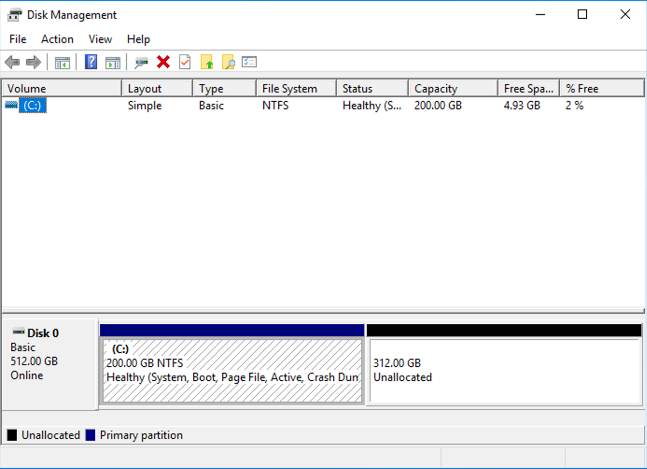Click the Back arrow toolbar icon
This screenshot has height=469, width=647.
pyautogui.click(x=12, y=62)
